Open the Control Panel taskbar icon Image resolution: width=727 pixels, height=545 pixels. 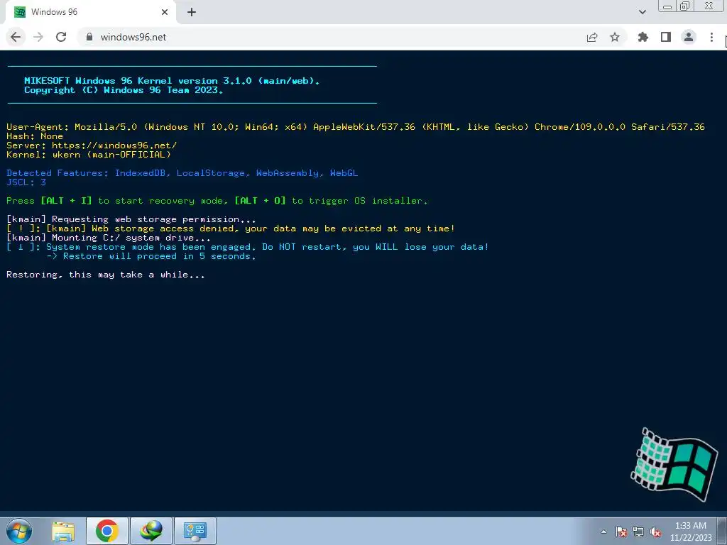tap(195, 531)
